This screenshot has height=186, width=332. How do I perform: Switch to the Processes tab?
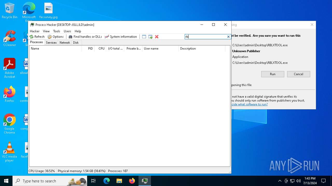37,42
